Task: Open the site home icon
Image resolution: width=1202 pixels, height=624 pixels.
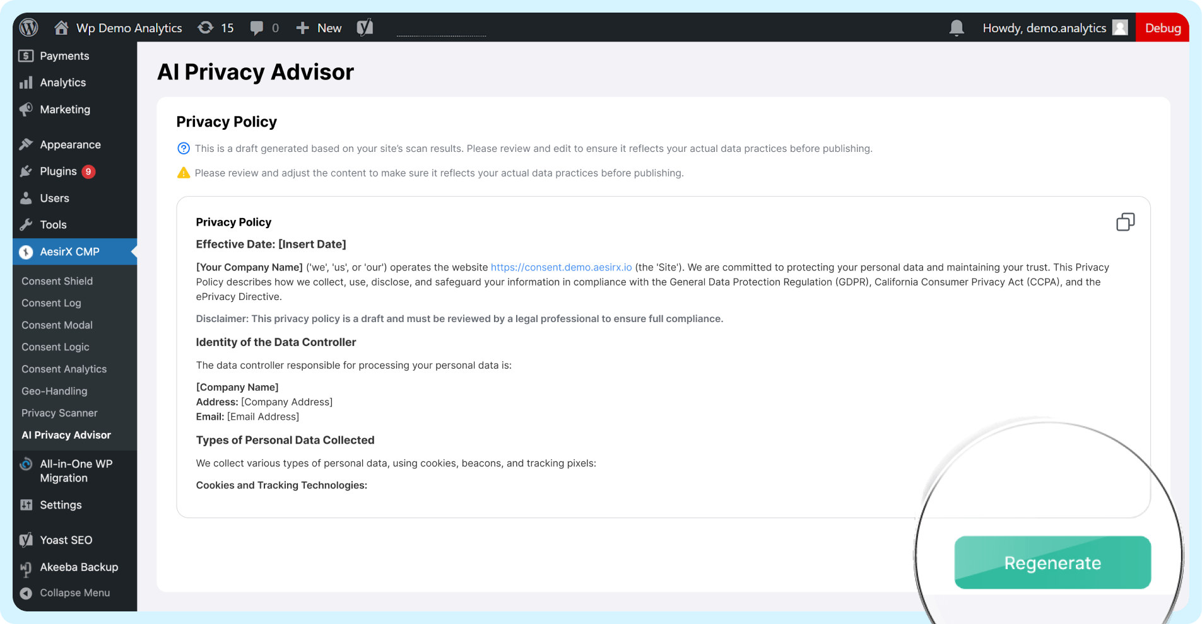Action: (x=61, y=28)
